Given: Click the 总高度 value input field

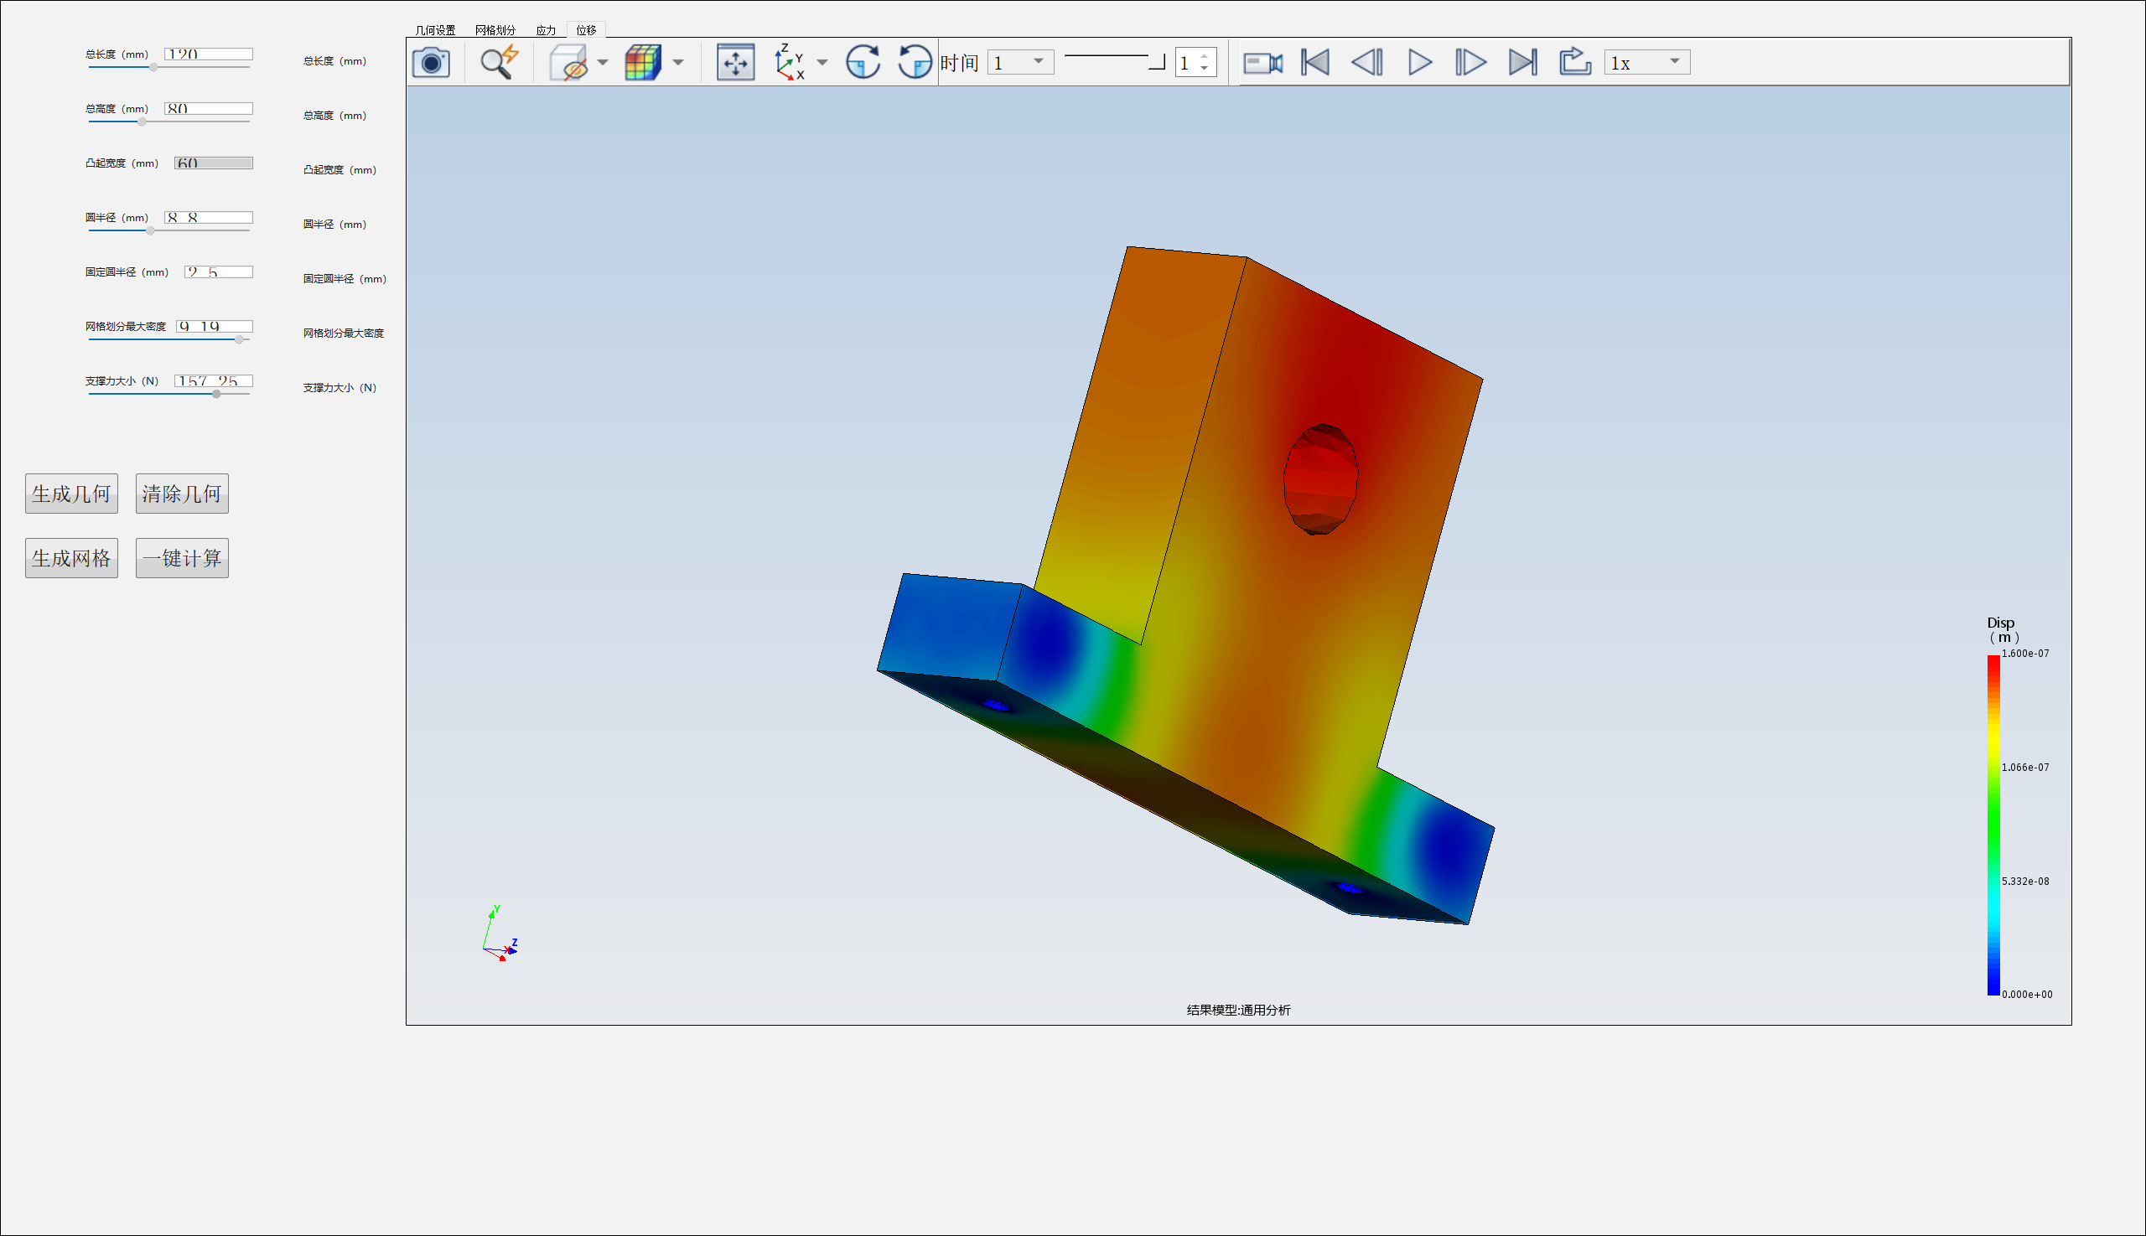Looking at the screenshot, I should click(x=208, y=109).
